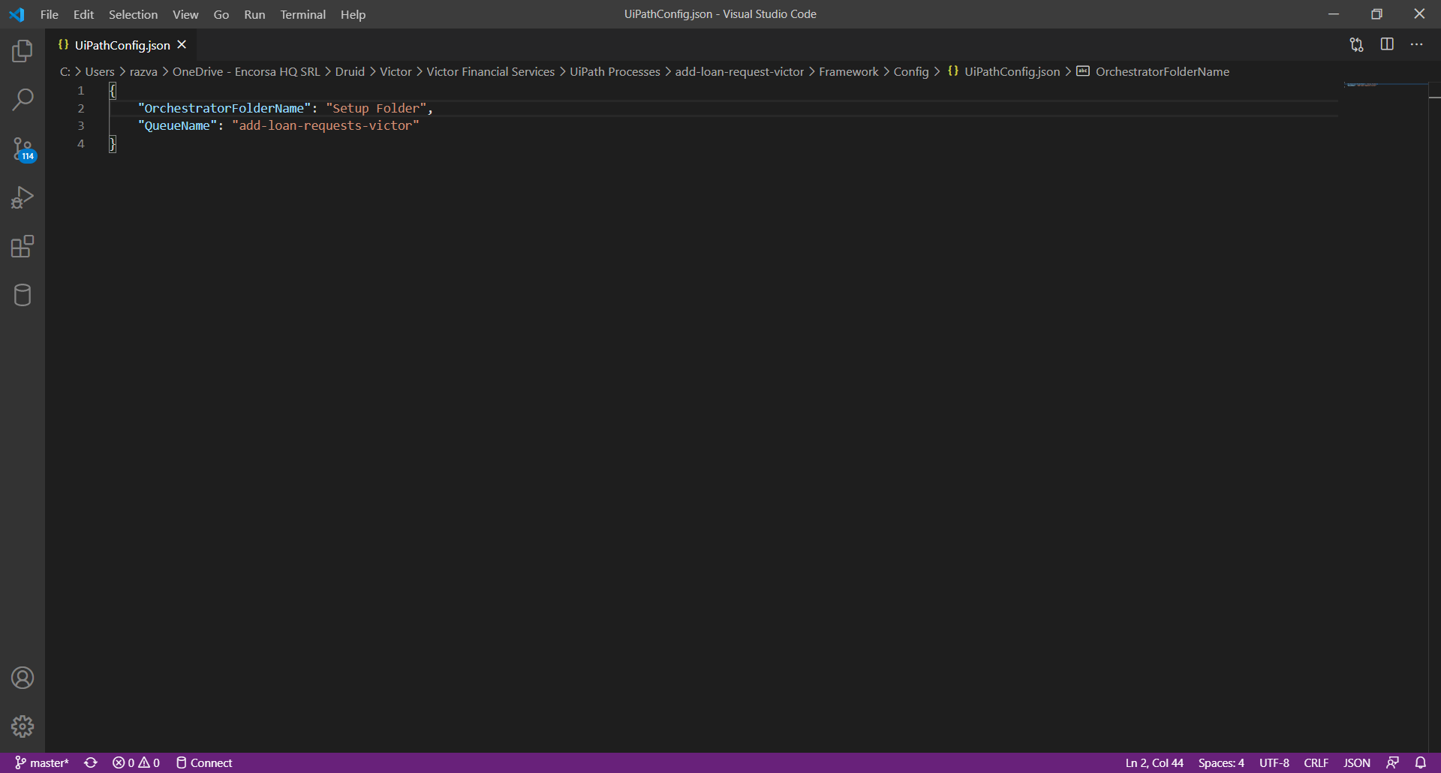Open the editor More Actions ellipsis
This screenshot has height=773, width=1441.
tap(1417, 45)
